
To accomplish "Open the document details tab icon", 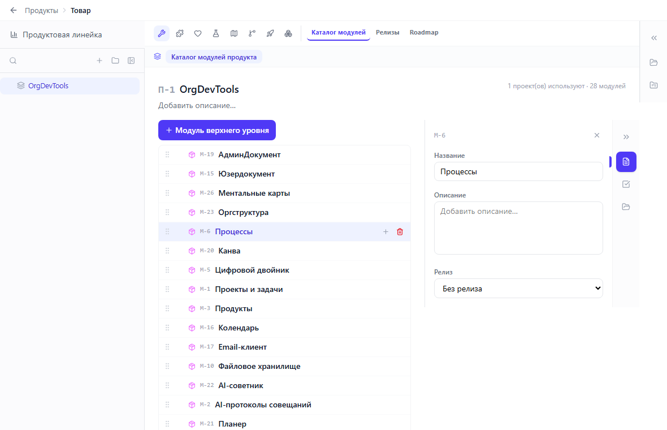I will coord(626,162).
